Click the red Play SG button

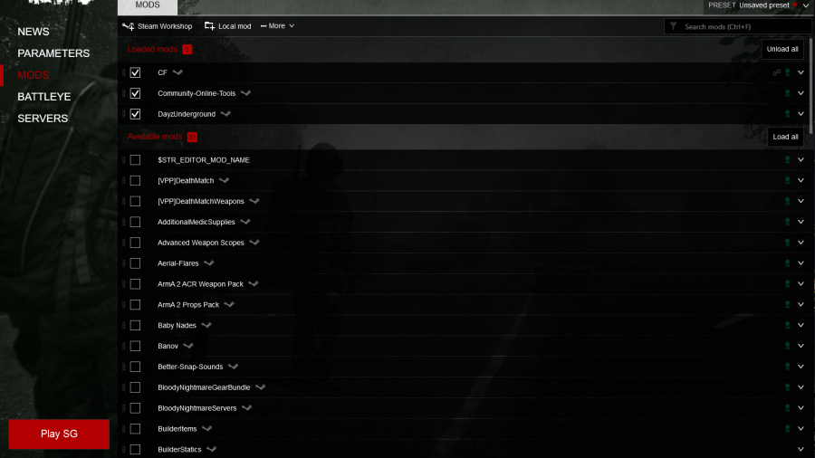click(x=59, y=434)
